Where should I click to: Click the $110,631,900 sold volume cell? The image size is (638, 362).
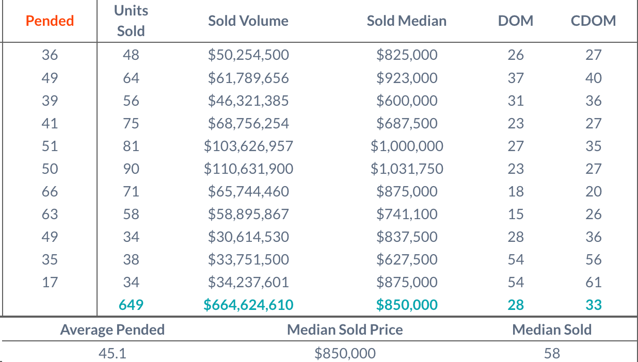pos(248,169)
